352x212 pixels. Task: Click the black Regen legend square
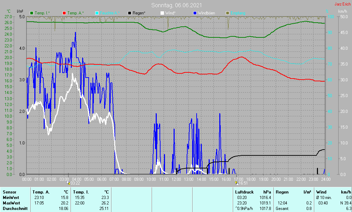[129, 13]
